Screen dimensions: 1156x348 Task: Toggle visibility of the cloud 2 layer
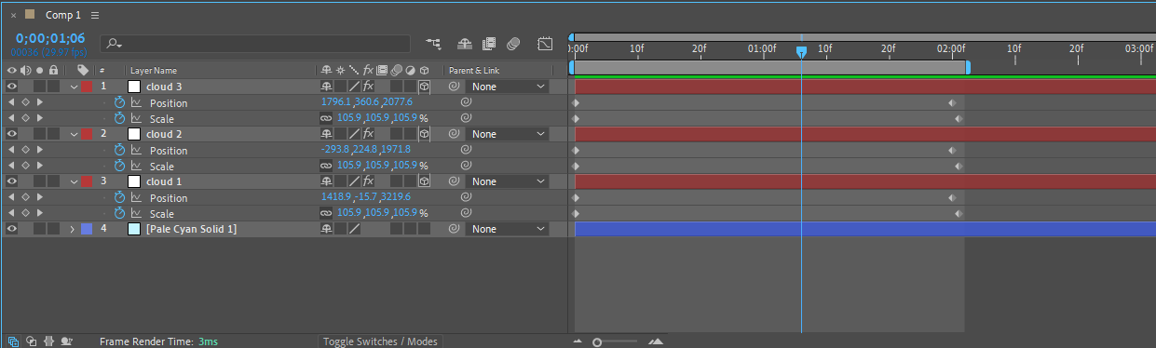(x=12, y=134)
